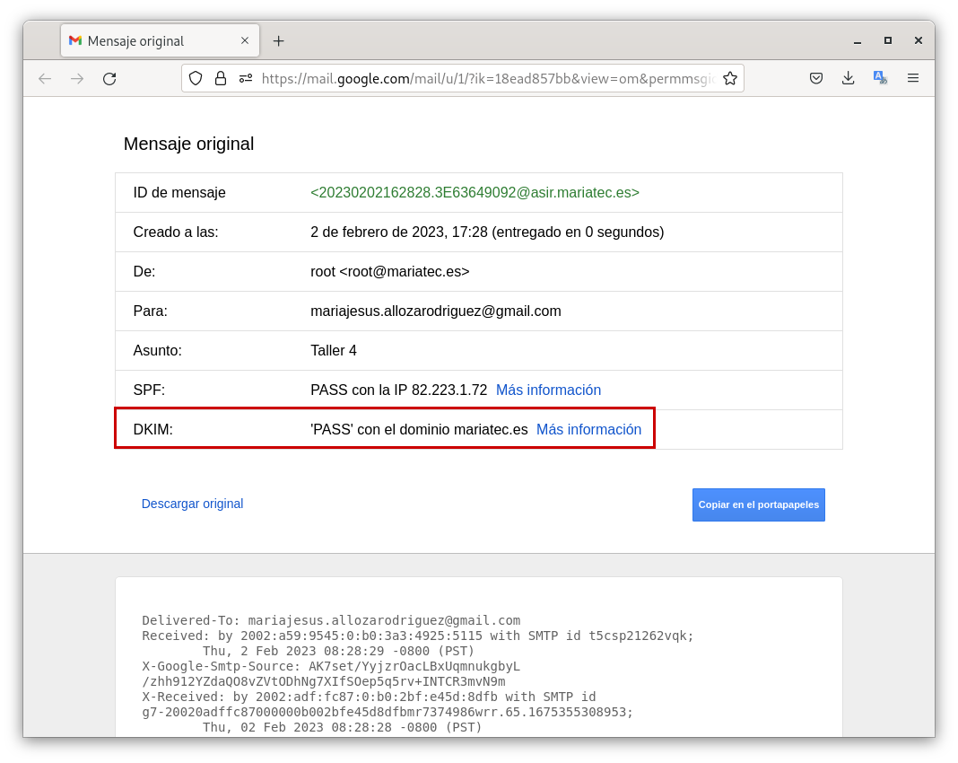Image resolution: width=958 pixels, height=763 pixels.
Task: Open the Pocket save icon
Action: pyautogui.click(x=816, y=78)
